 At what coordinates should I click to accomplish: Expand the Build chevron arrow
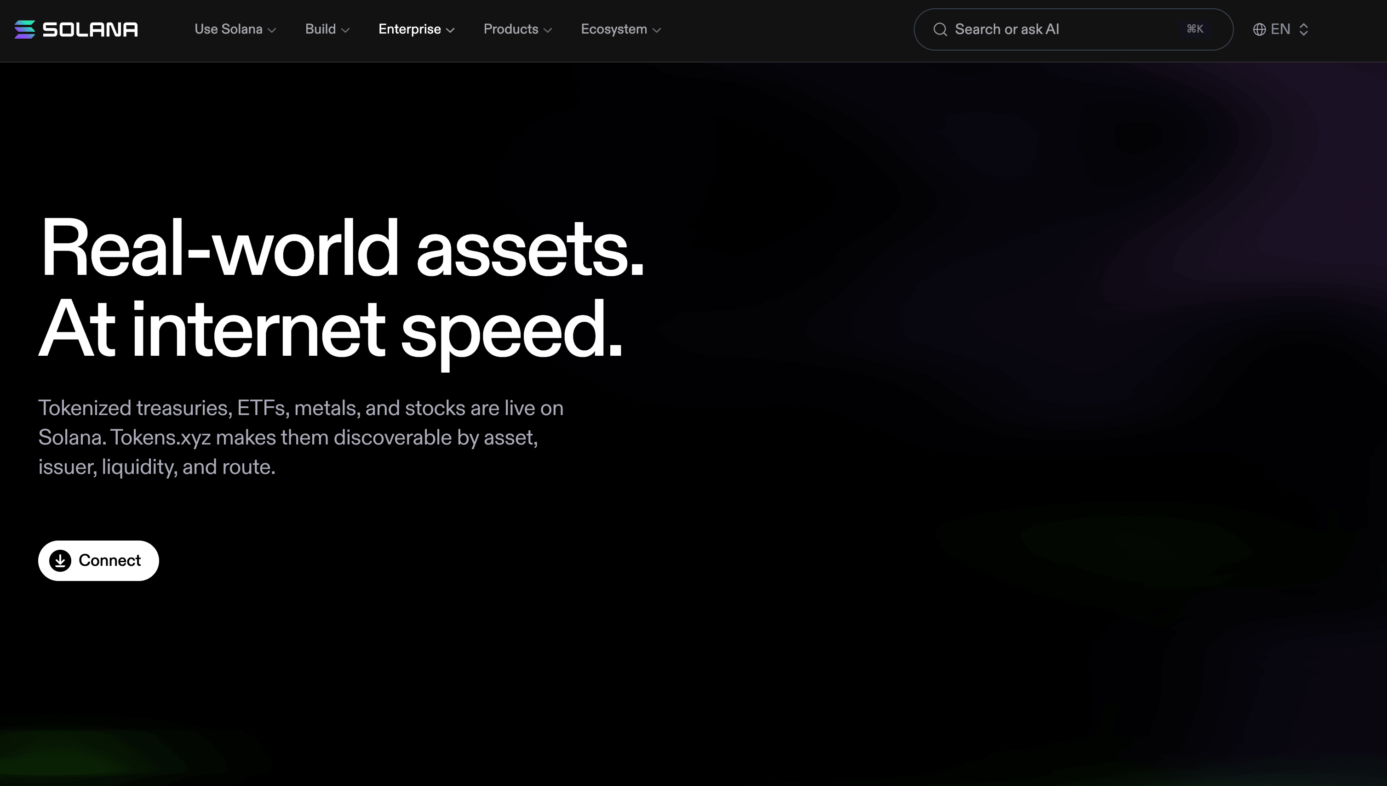(346, 30)
